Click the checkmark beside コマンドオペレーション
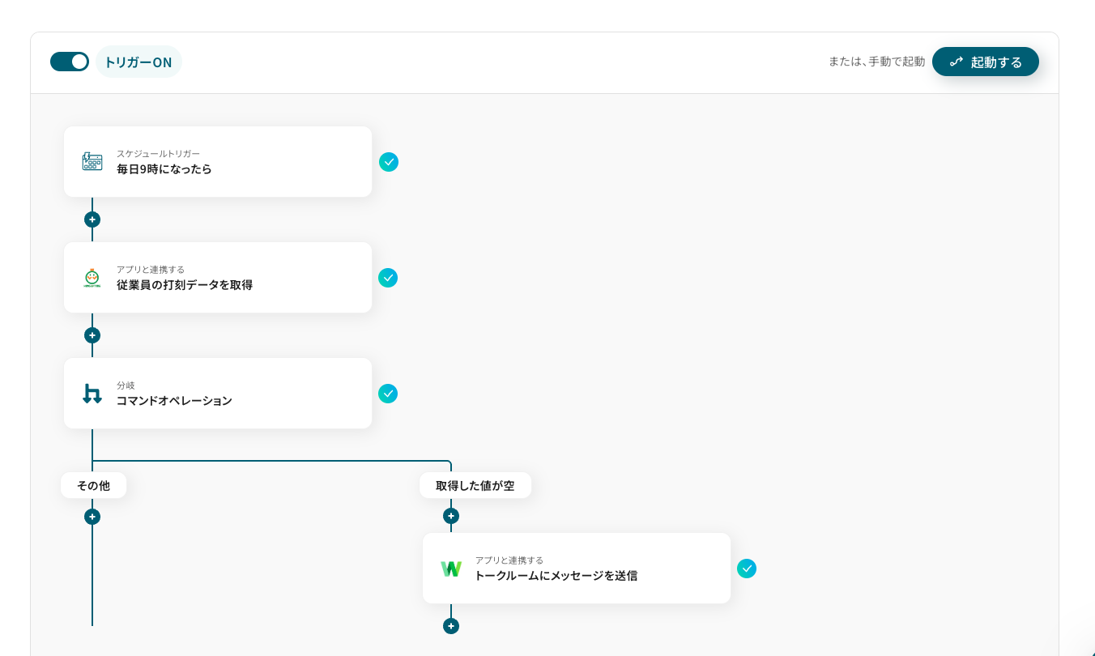Viewport: 1095px width, 656px height. [x=388, y=394]
